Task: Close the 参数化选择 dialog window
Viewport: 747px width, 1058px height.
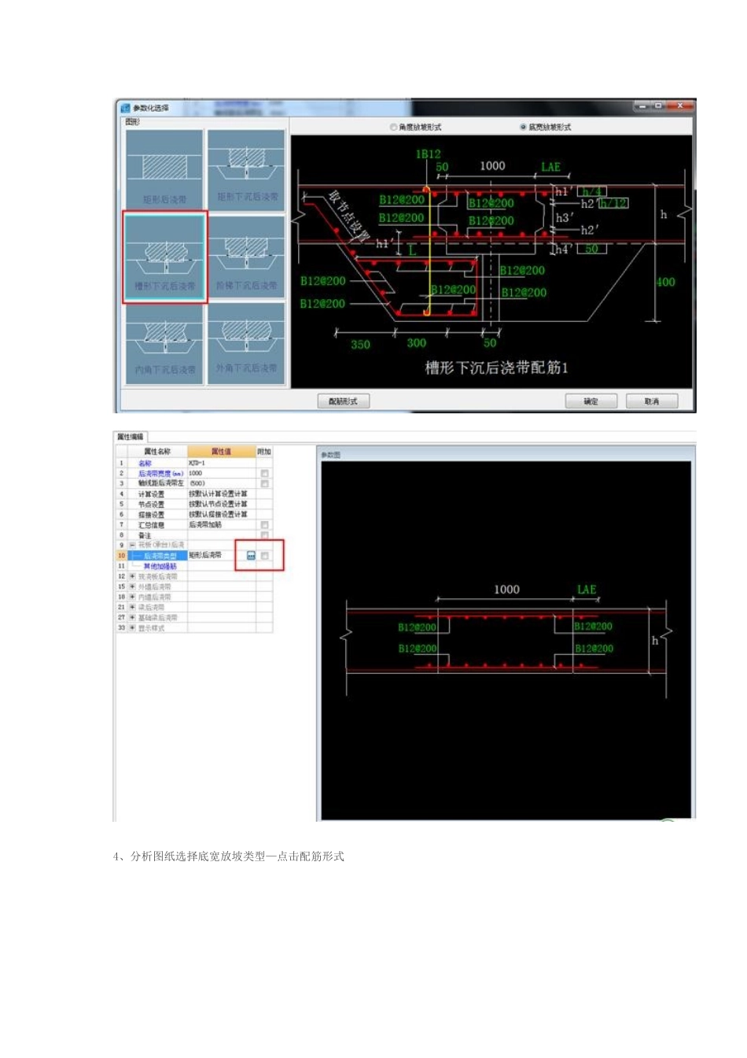Action: 681,105
